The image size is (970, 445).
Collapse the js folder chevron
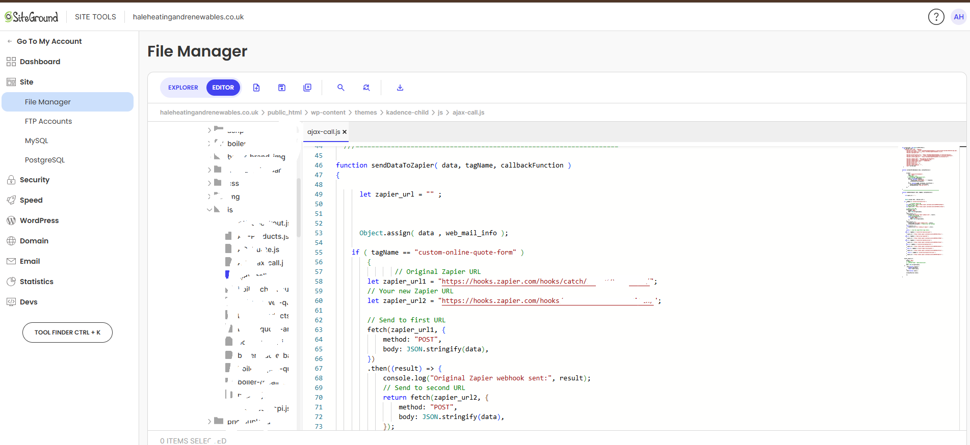pos(209,210)
